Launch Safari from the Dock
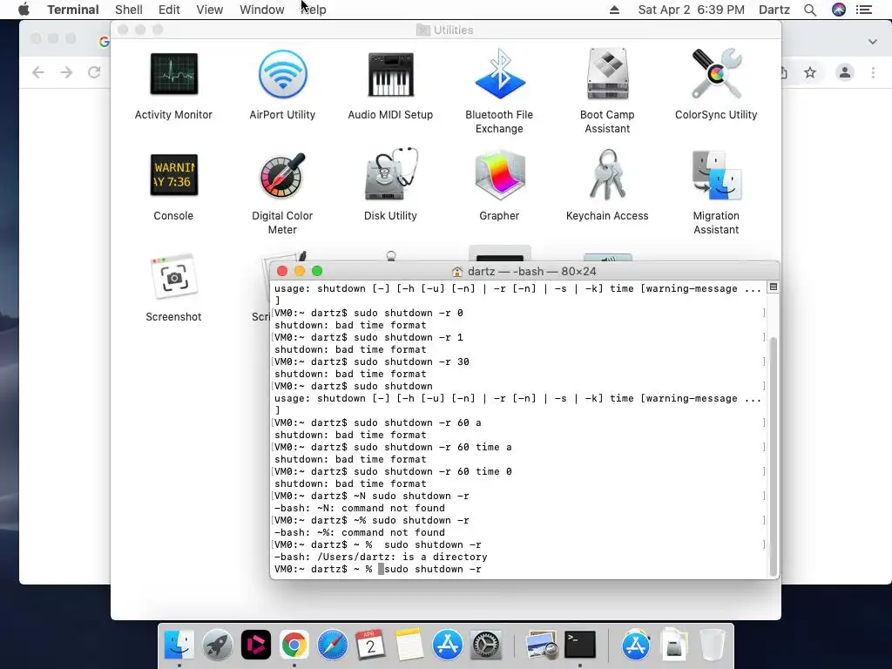Screen dimensions: 892x669 (x=332, y=645)
